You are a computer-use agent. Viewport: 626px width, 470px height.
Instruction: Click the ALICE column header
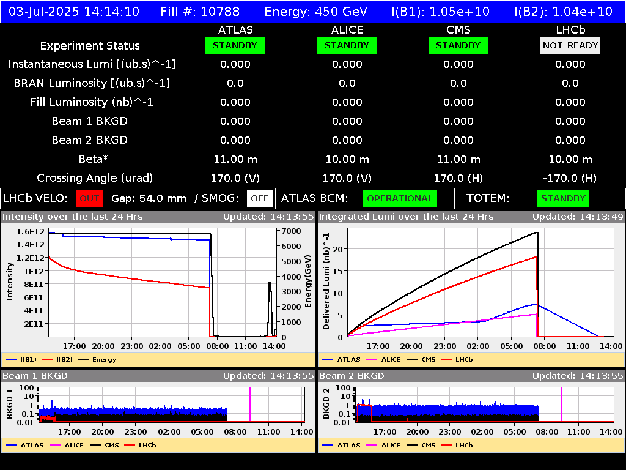347,30
